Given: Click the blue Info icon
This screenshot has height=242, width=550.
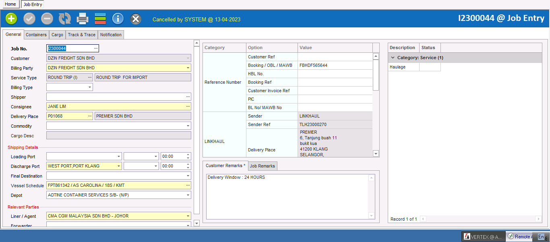Looking at the screenshot, I should pos(118,19).
